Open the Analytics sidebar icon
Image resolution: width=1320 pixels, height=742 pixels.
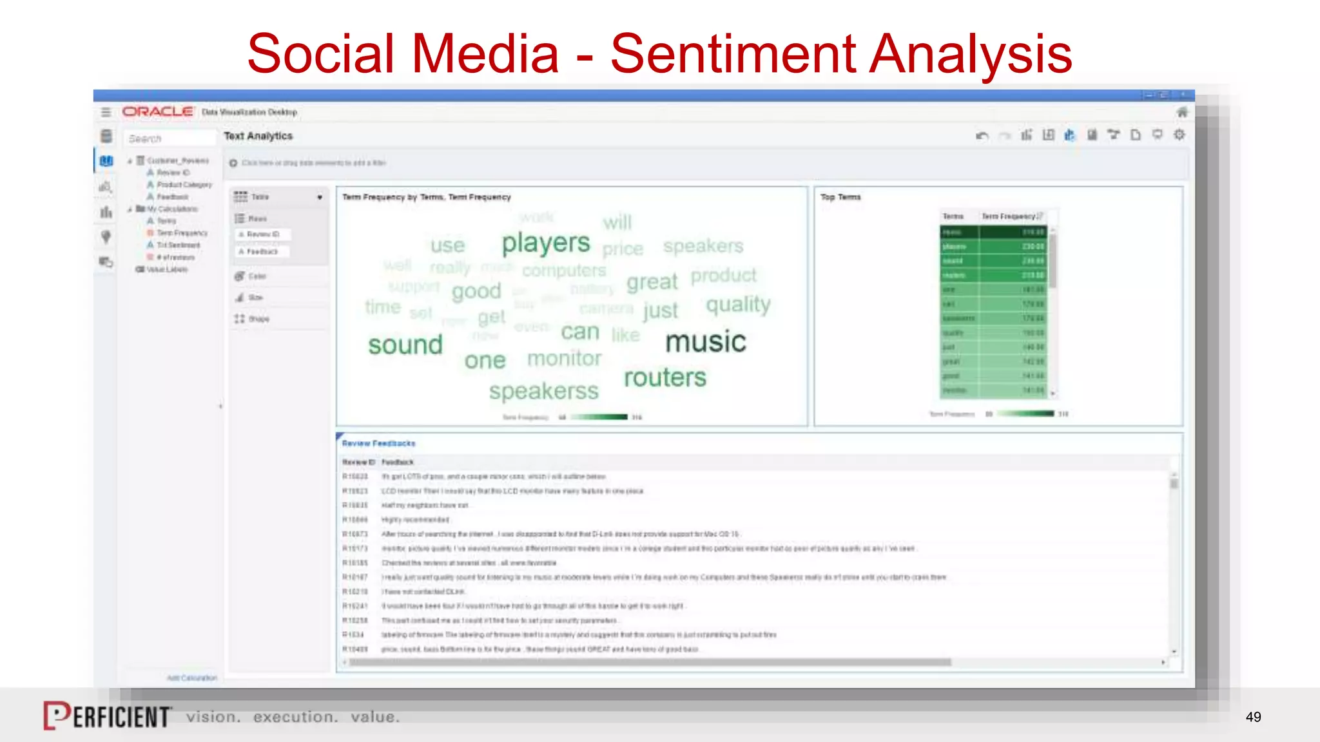point(106,187)
